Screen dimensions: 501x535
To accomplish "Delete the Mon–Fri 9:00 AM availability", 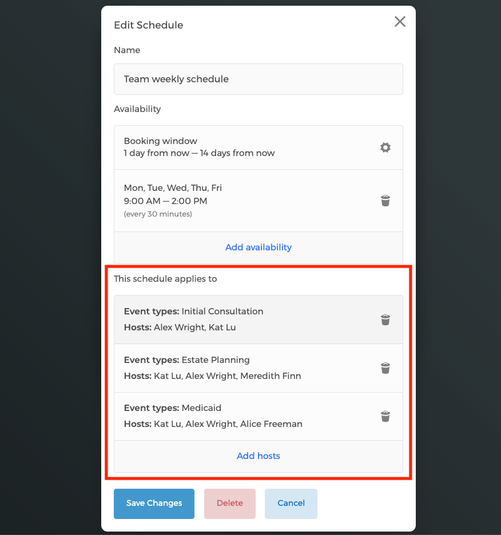I will pyautogui.click(x=385, y=201).
